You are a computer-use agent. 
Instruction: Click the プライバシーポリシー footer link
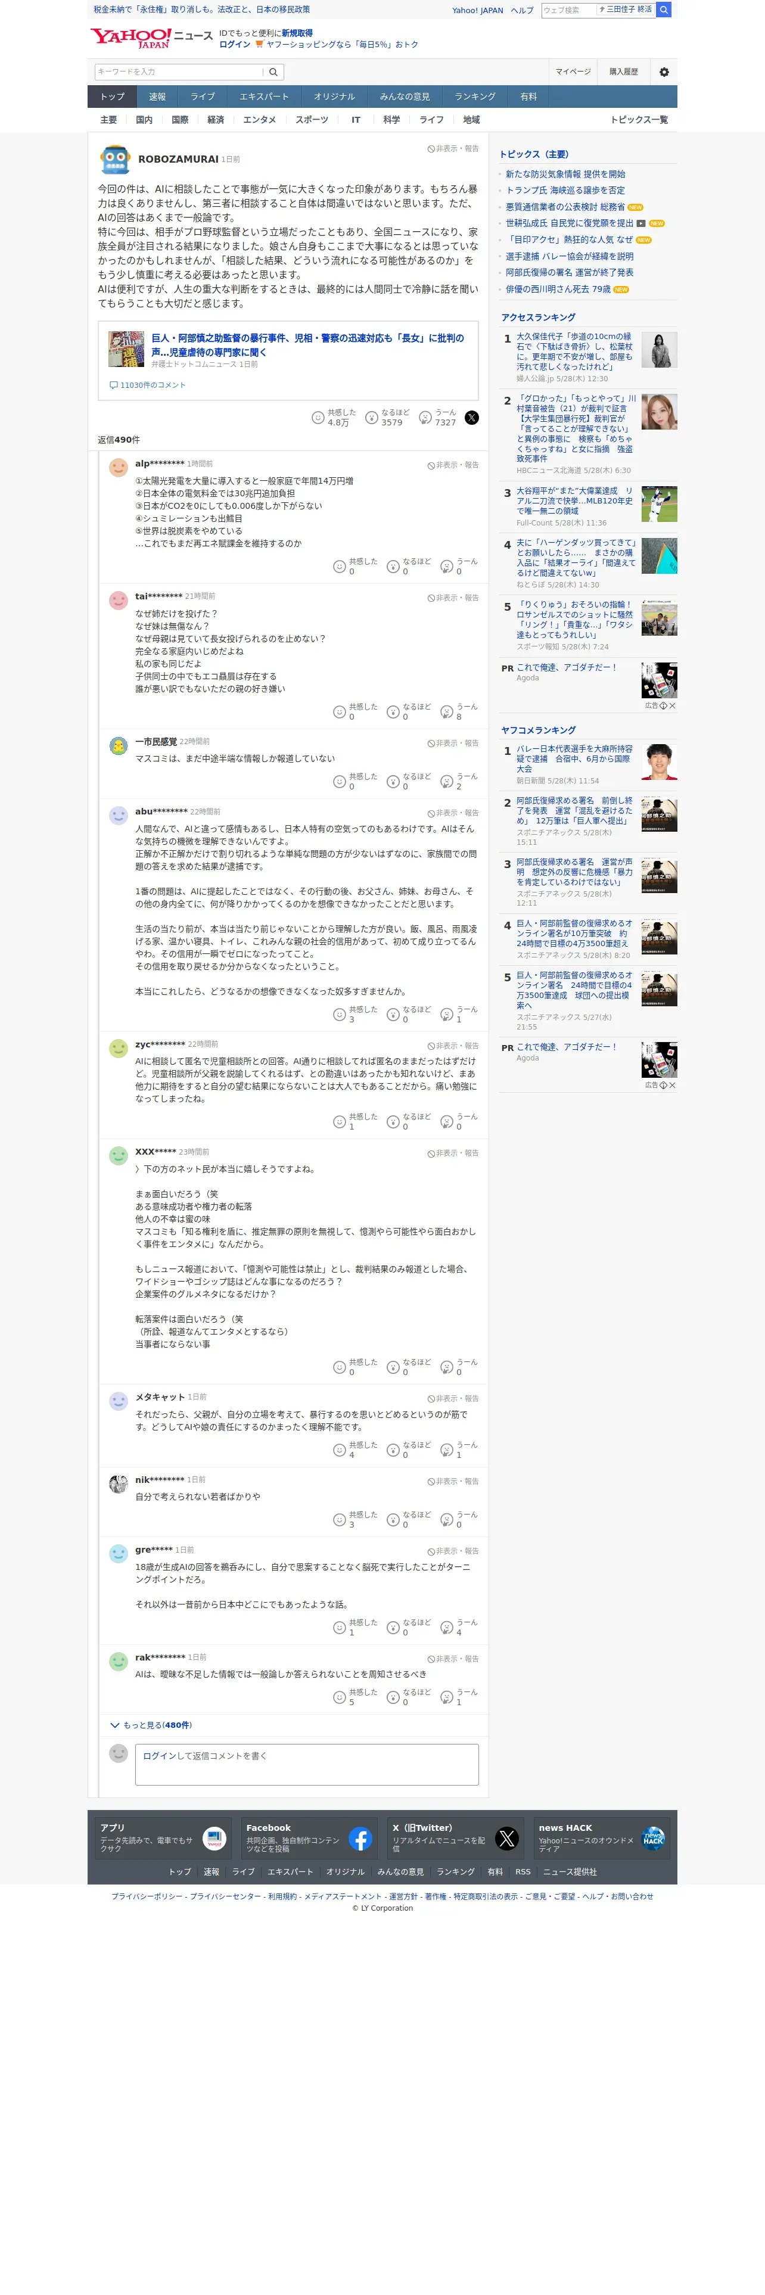147,1897
